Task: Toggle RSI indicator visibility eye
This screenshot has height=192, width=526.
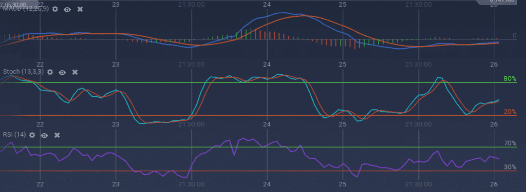Action: point(45,135)
